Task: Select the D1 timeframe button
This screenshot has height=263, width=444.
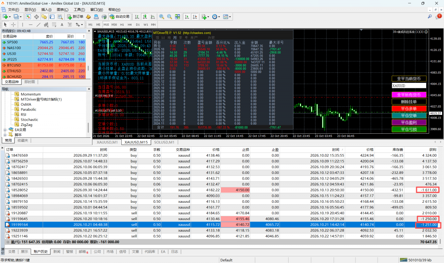Action: pos(138,24)
